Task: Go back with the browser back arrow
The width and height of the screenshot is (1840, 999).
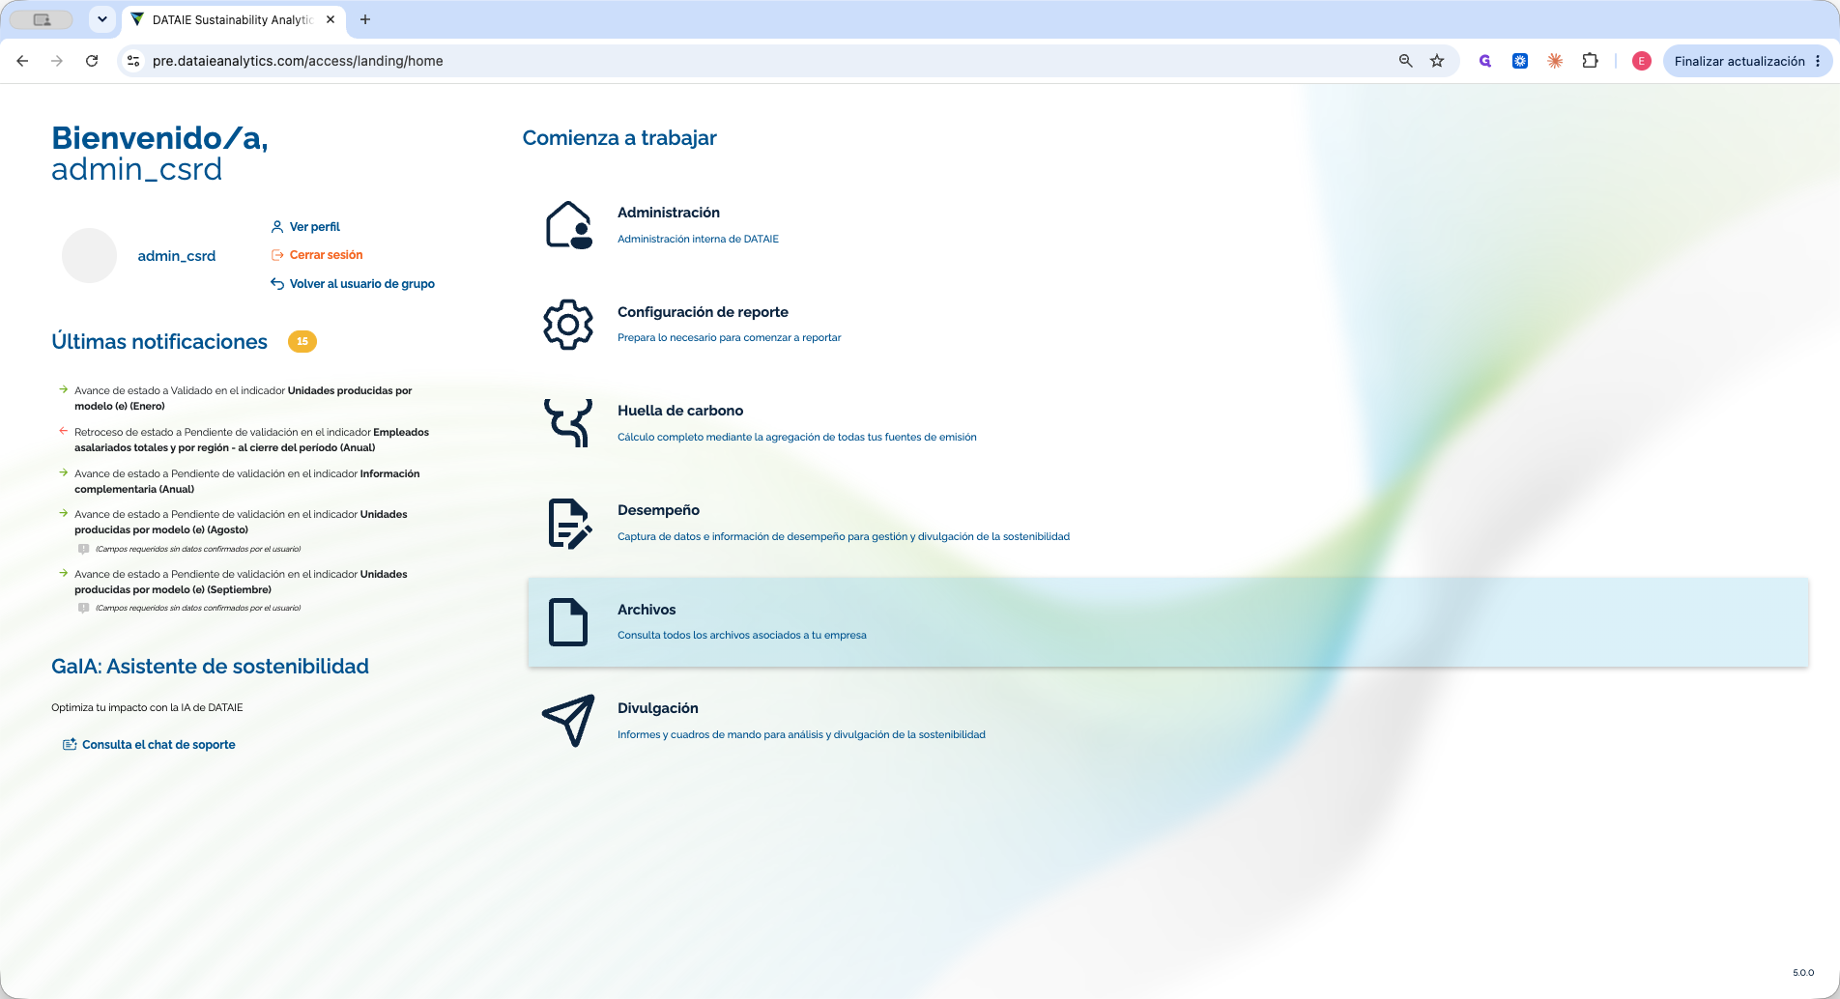Action: (22, 61)
